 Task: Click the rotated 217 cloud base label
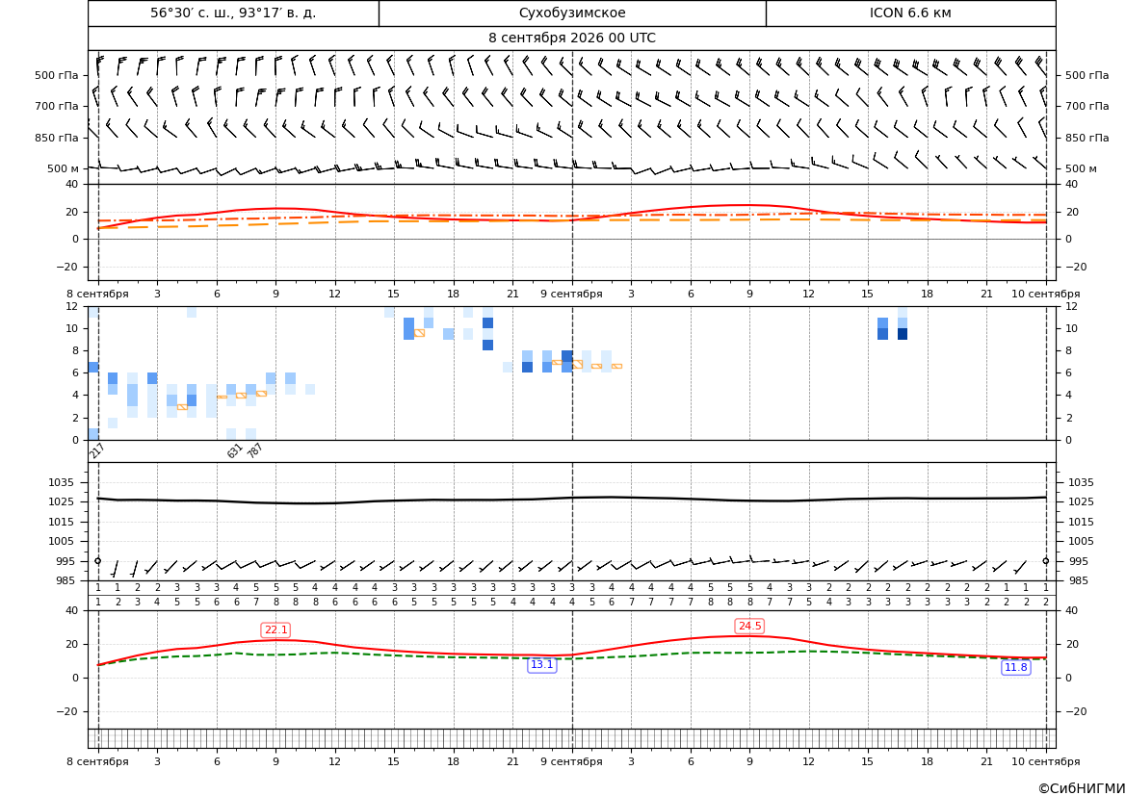(x=97, y=450)
